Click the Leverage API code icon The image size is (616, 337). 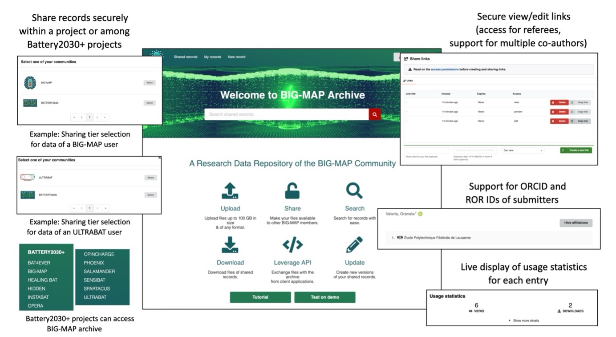pyautogui.click(x=292, y=245)
